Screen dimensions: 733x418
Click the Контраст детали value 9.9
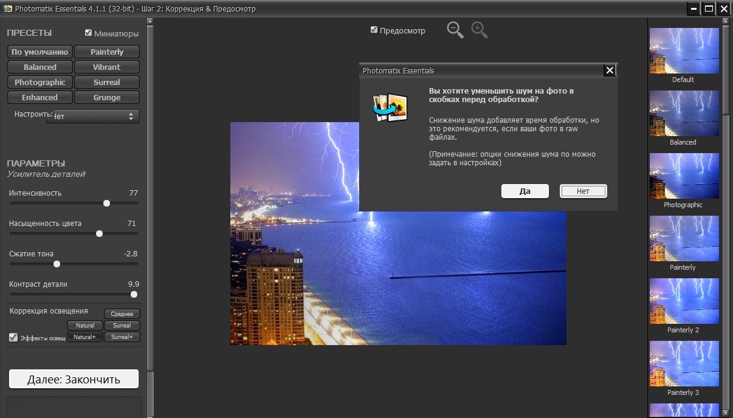pyautogui.click(x=134, y=284)
